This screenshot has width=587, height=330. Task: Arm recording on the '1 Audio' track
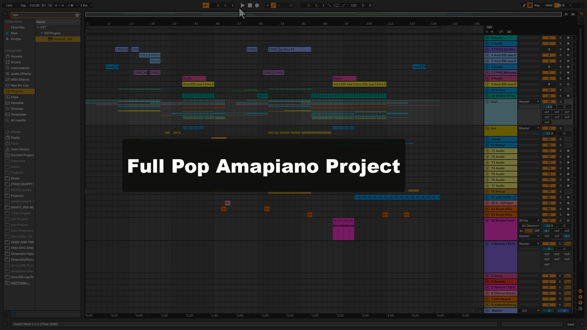click(568, 38)
